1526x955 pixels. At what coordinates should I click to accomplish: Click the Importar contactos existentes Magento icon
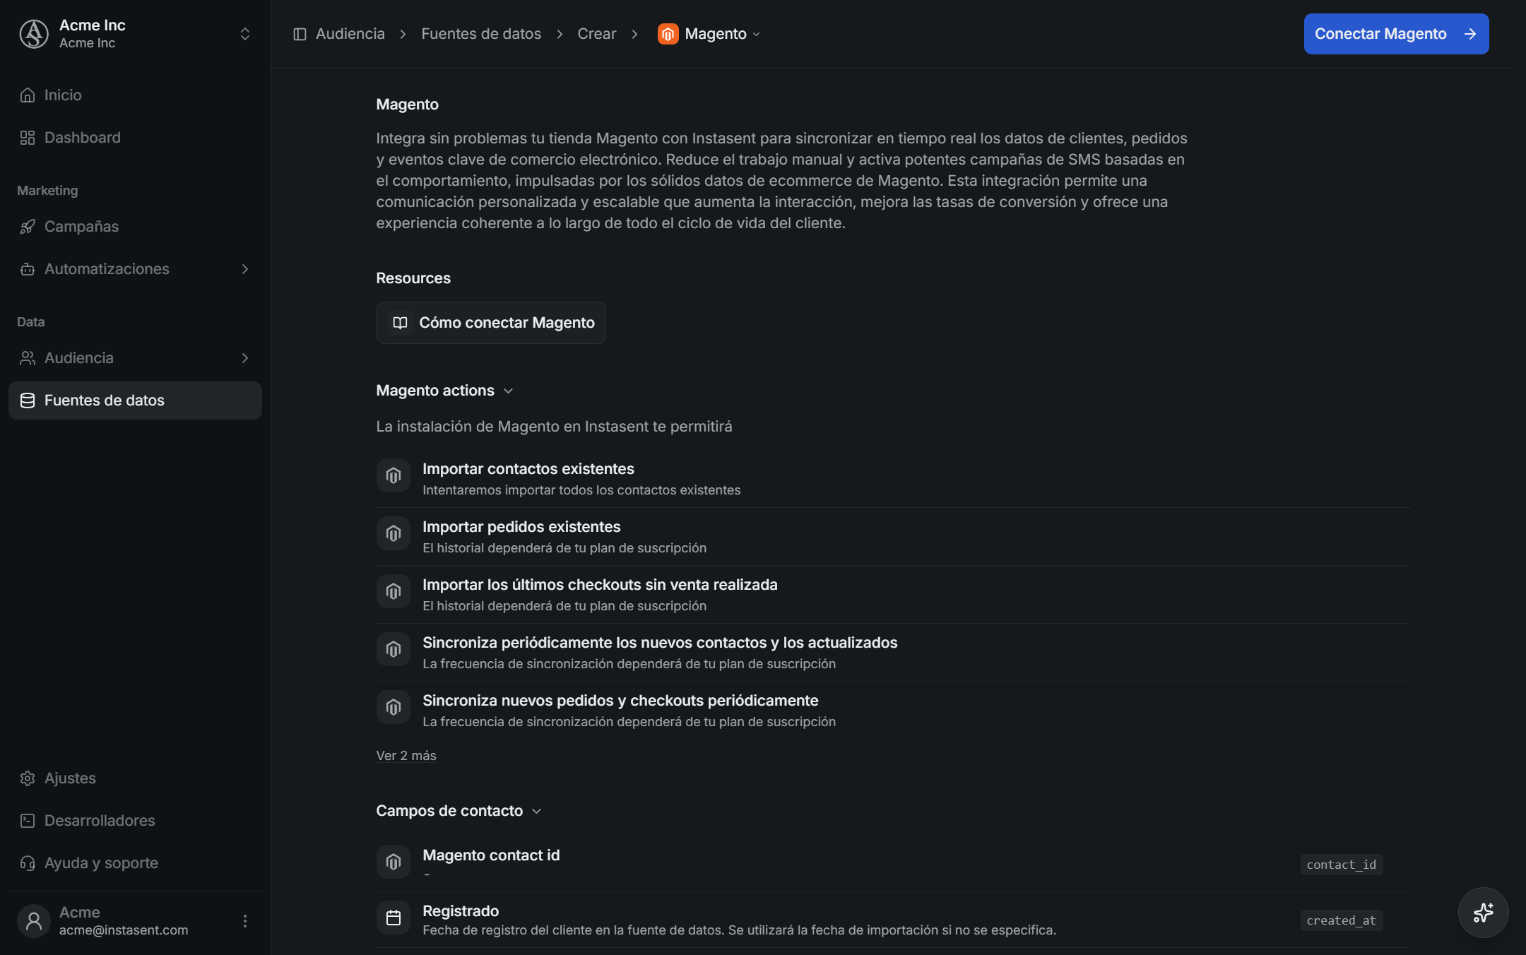point(394,476)
